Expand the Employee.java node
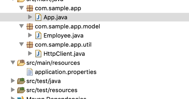This screenshot has height=99, width=189. 30,35
